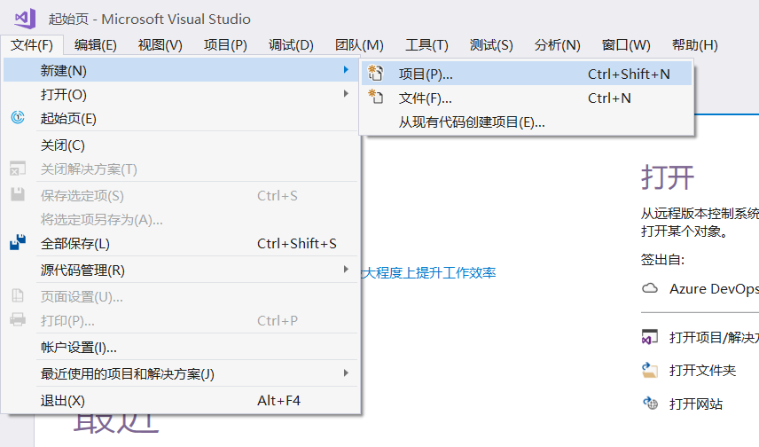Expand the 源代码管理(R) submenu

[346, 270]
